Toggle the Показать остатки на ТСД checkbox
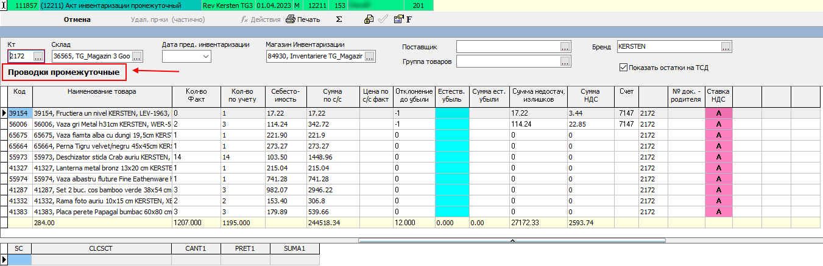This screenshot has width=823, height=266. (x=623, y=68)
